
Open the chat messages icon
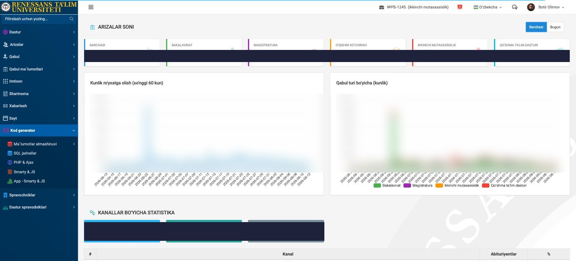pos(515,7)
